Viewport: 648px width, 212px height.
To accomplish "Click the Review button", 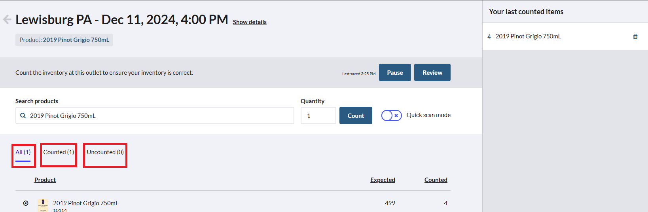I will click(x=432, y=72).
